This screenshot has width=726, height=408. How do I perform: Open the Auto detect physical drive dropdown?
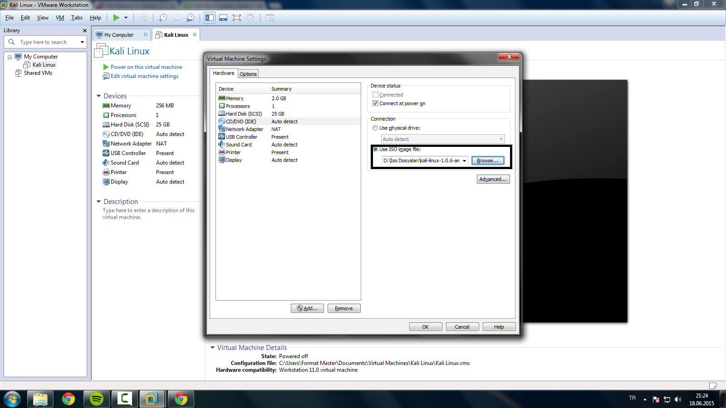(501, 139)
